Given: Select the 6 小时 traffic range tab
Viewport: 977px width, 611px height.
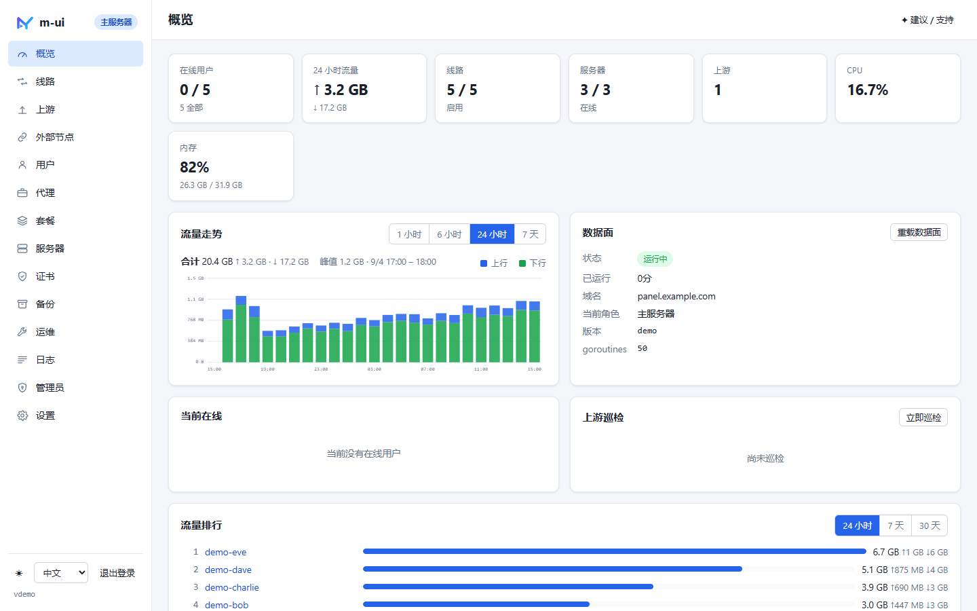Looking at the screenshot, I should (449, 234).
